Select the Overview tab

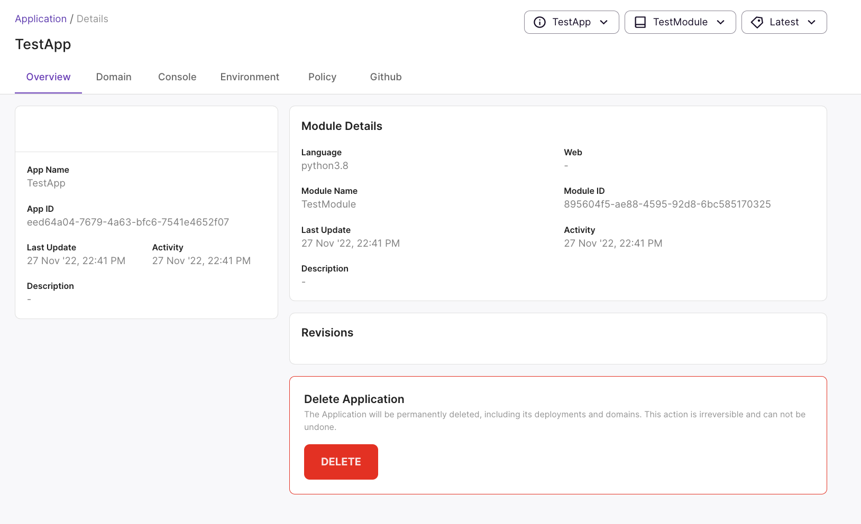tap(48, 77)
